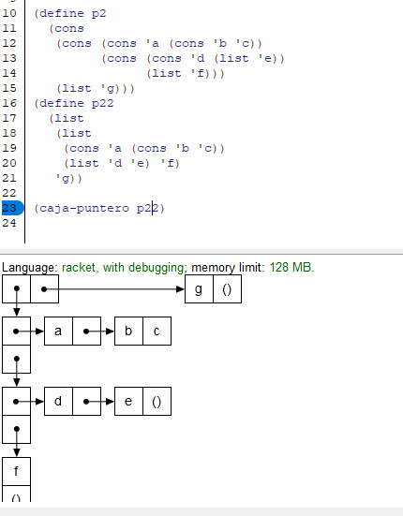Click line number 16 in the gutter

coord(9,103)
